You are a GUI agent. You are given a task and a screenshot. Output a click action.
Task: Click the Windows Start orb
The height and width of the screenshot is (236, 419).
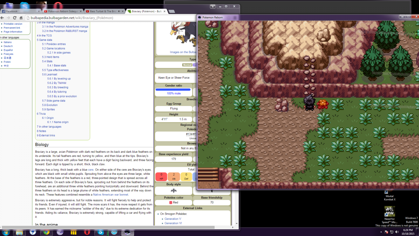click(x=6, y=232)
